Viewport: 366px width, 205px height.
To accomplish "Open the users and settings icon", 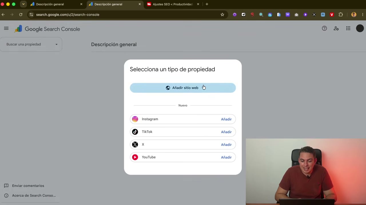I will [x=336, y=28].
